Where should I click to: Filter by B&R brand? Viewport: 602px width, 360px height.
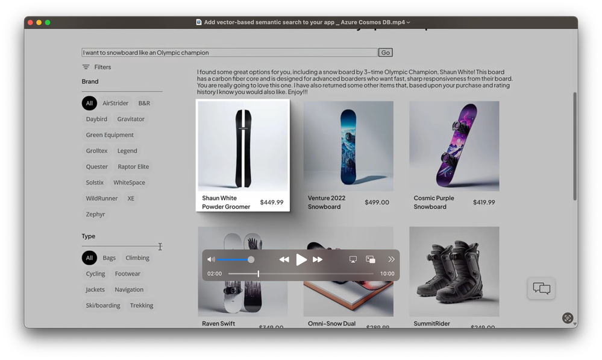point(144,103)
